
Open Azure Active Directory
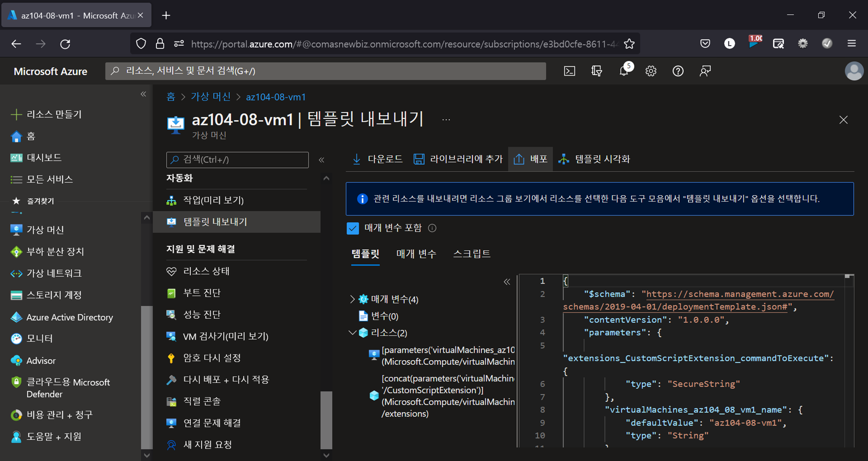[x=61, y=317]
